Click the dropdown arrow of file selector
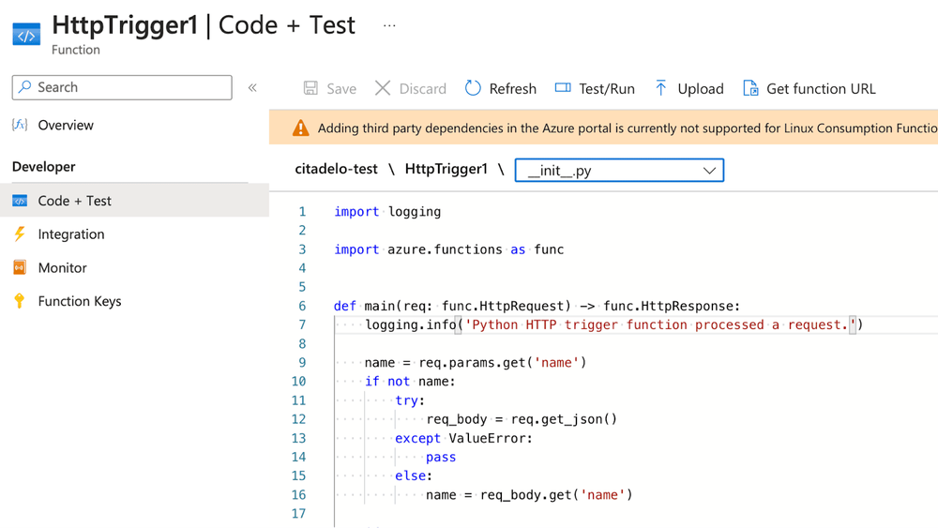938x528 pixels. pyautogui.click(x=709, y=170)
